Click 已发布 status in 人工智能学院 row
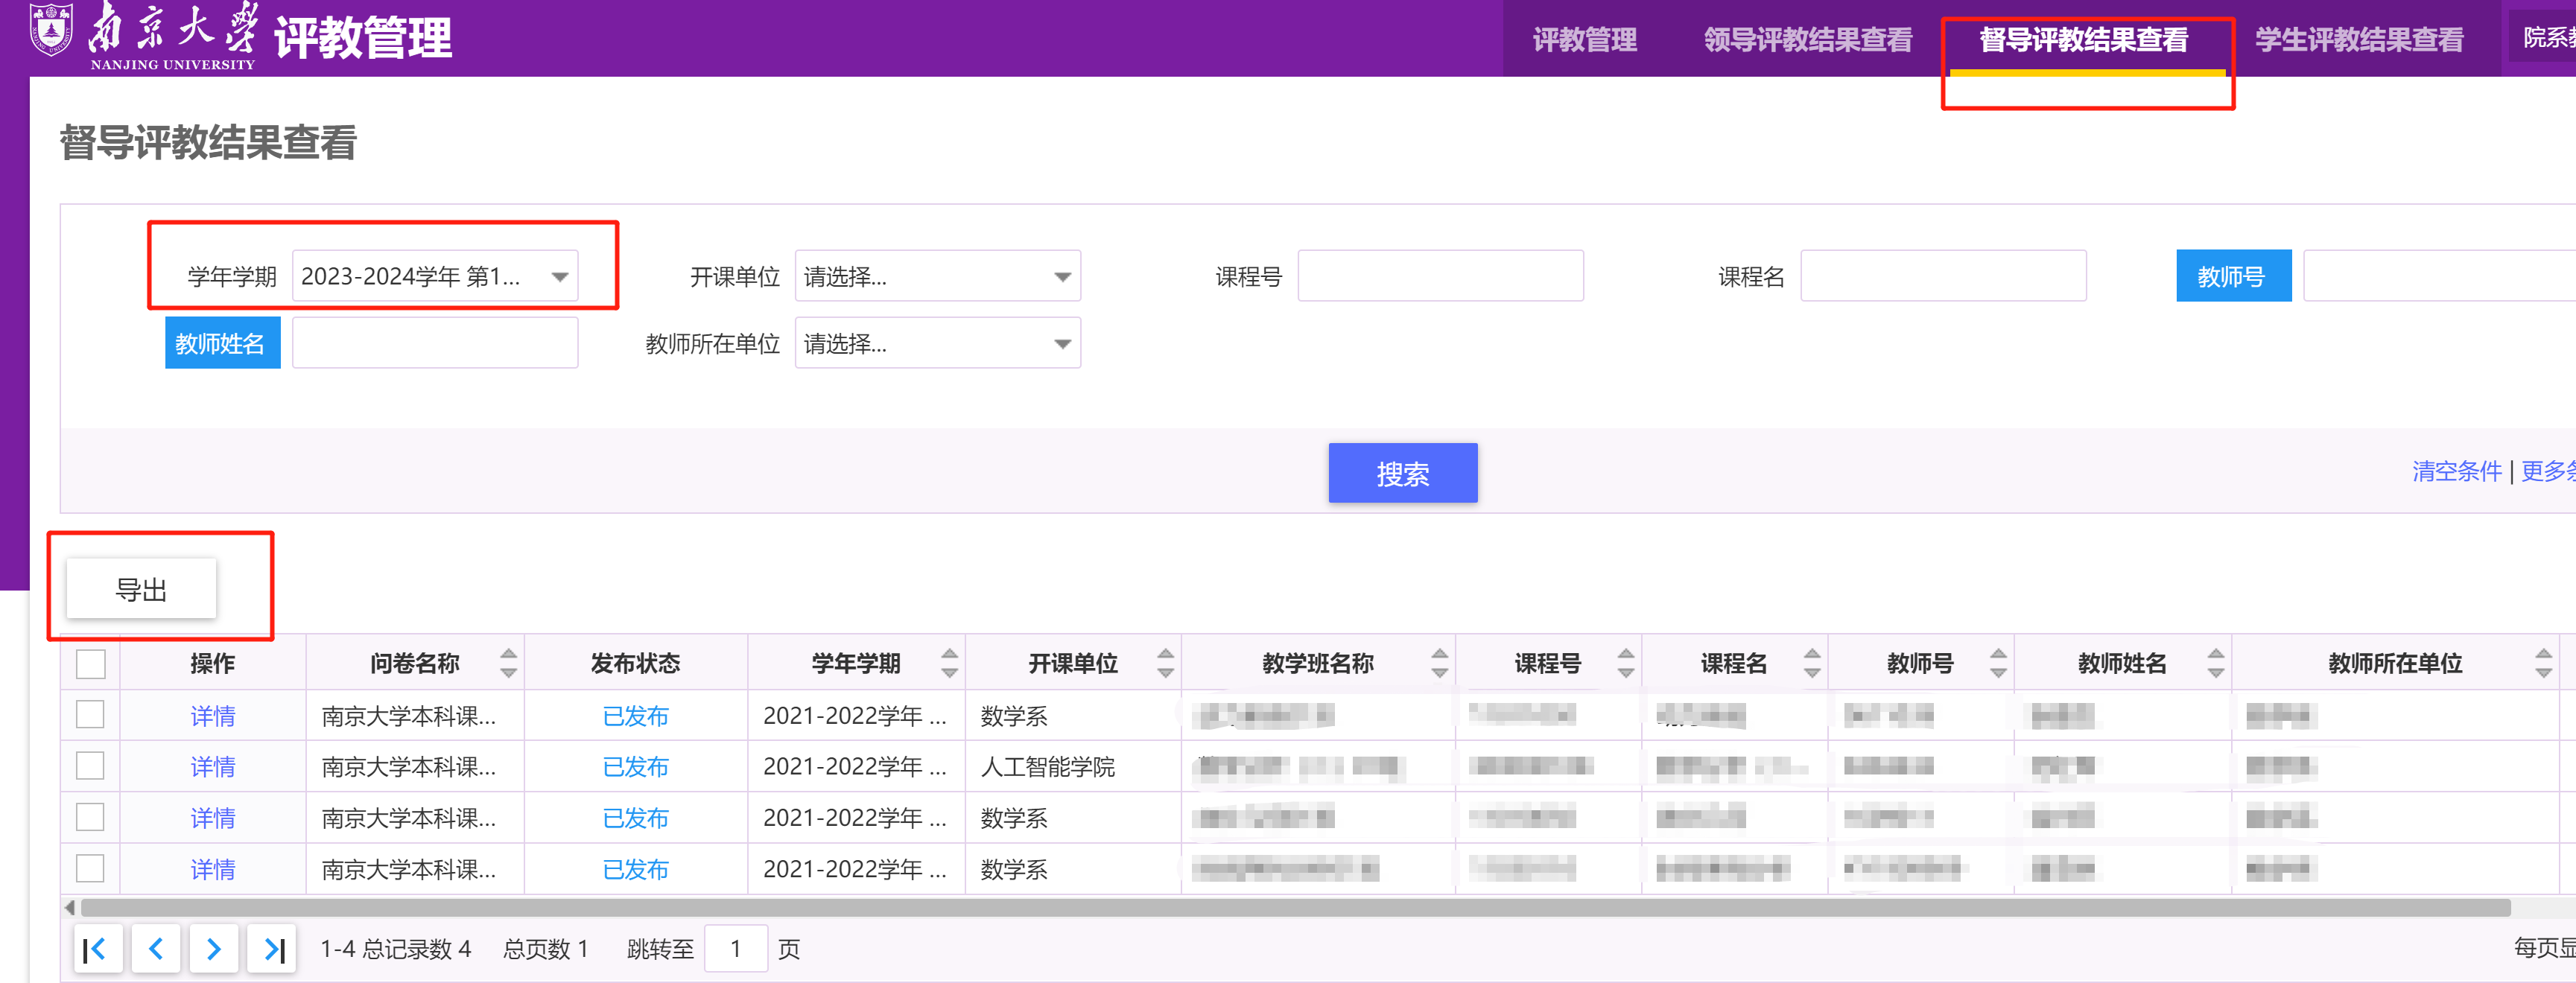 pyautogui.click(x=635, y=767)
